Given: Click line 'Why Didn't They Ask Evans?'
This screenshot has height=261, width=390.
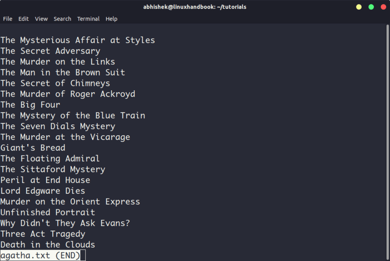Looking at the screenshot, I should [x=65, y=223].
